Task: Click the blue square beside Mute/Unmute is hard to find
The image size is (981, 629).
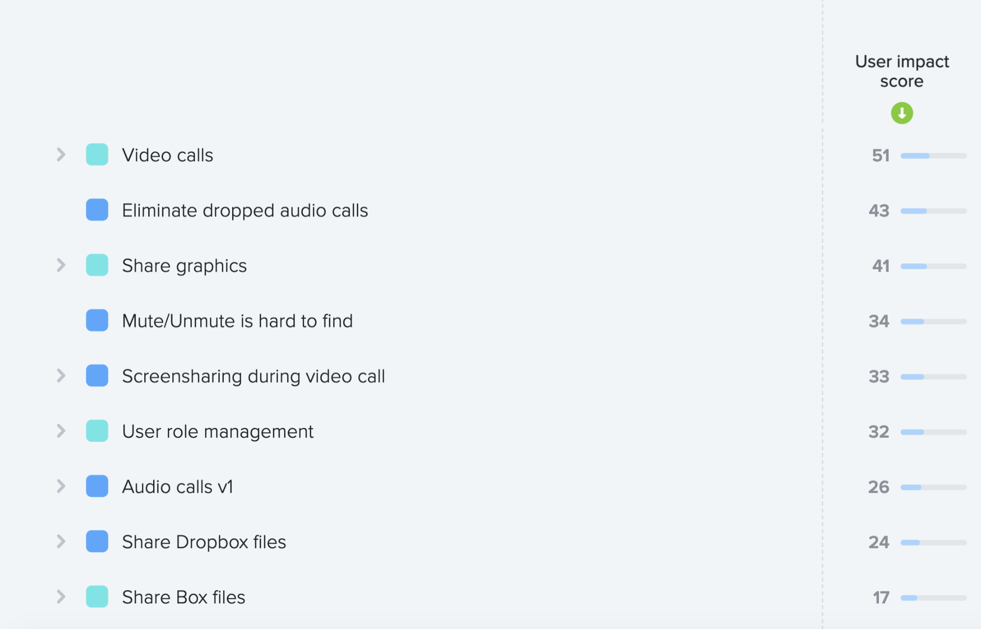Action: tap(97, 321)
